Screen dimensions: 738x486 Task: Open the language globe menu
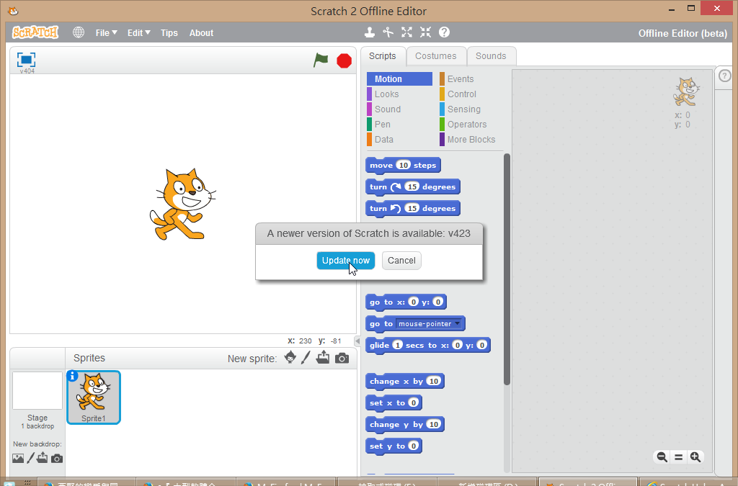click(x=79, y=32)
